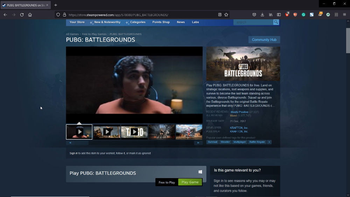The height and width of the screenshot is (197, 350).
Task: Click the green Play Game button
Action: coord(190,182)
